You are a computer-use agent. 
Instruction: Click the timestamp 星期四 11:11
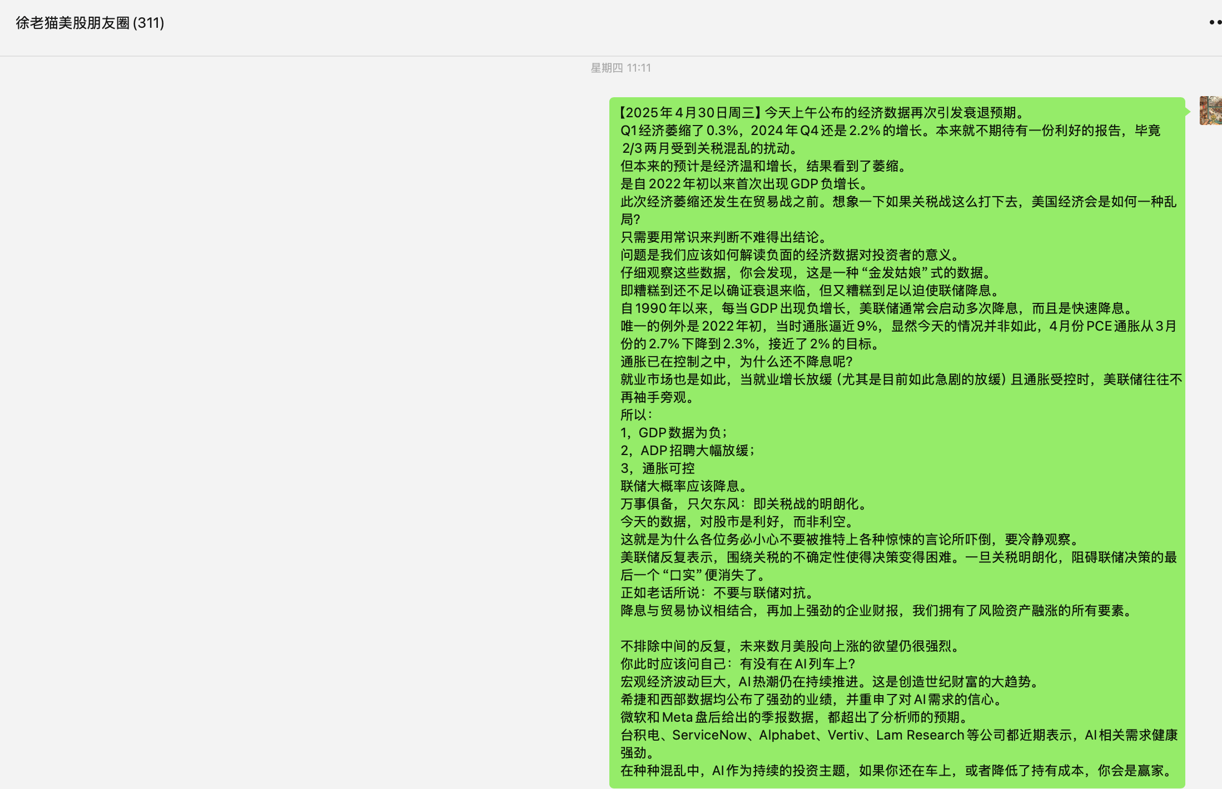pyautogui.click(x=620, y=68)
